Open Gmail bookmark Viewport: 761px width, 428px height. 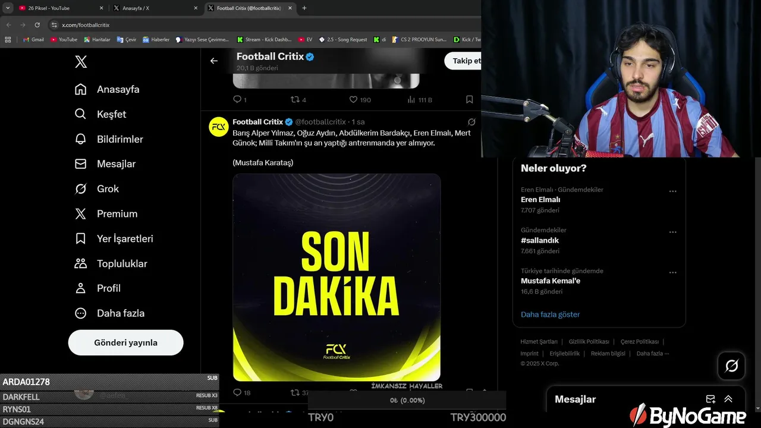33,39
